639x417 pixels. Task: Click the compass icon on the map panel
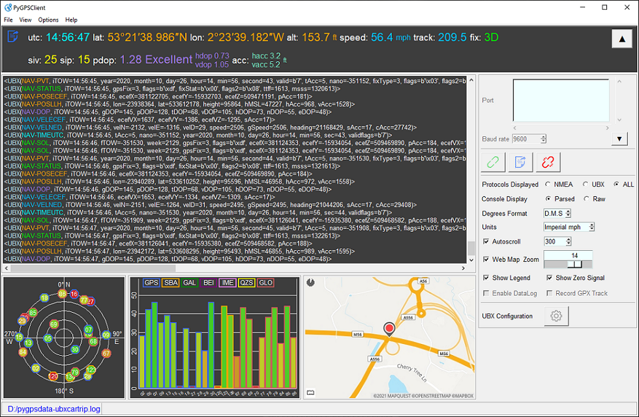[x=310, y=281]
